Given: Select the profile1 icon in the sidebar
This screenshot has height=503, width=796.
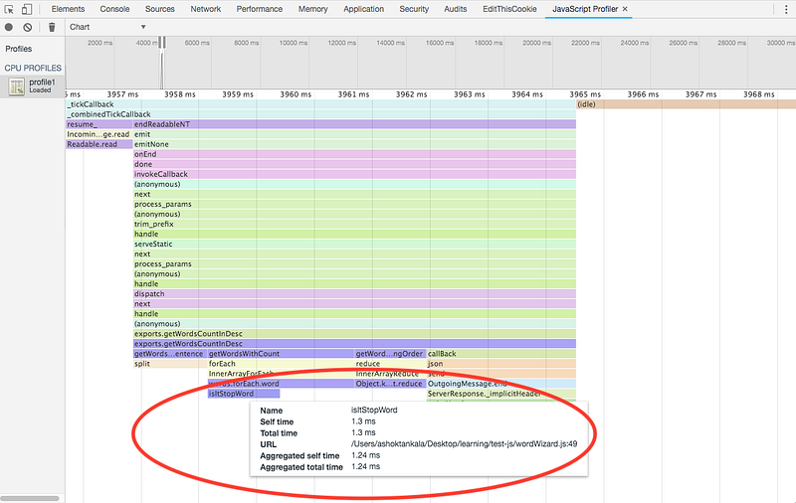Looking at the screenshot, I should 16,86.
